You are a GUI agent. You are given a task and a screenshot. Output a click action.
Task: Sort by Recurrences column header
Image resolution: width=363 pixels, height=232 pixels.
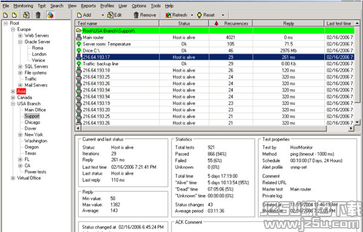coord(231,24)
